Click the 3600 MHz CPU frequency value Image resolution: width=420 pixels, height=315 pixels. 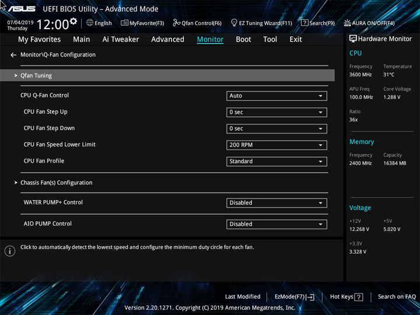(x=360, y=75)
